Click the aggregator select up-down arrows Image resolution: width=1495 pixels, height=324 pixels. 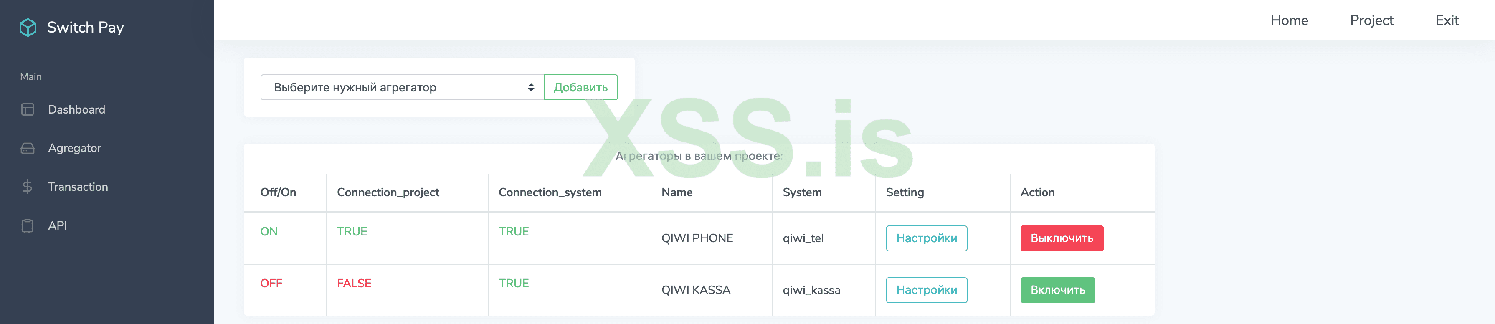pos(530,88)
